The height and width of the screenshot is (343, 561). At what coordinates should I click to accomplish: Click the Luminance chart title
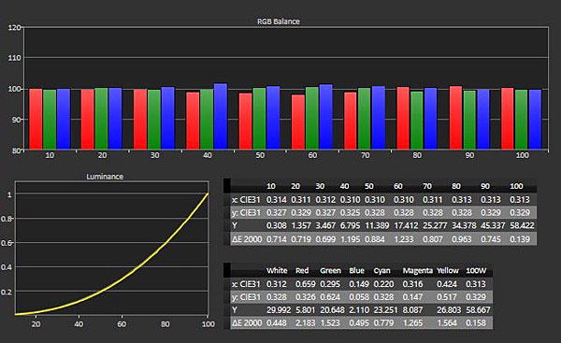(105, 177)
